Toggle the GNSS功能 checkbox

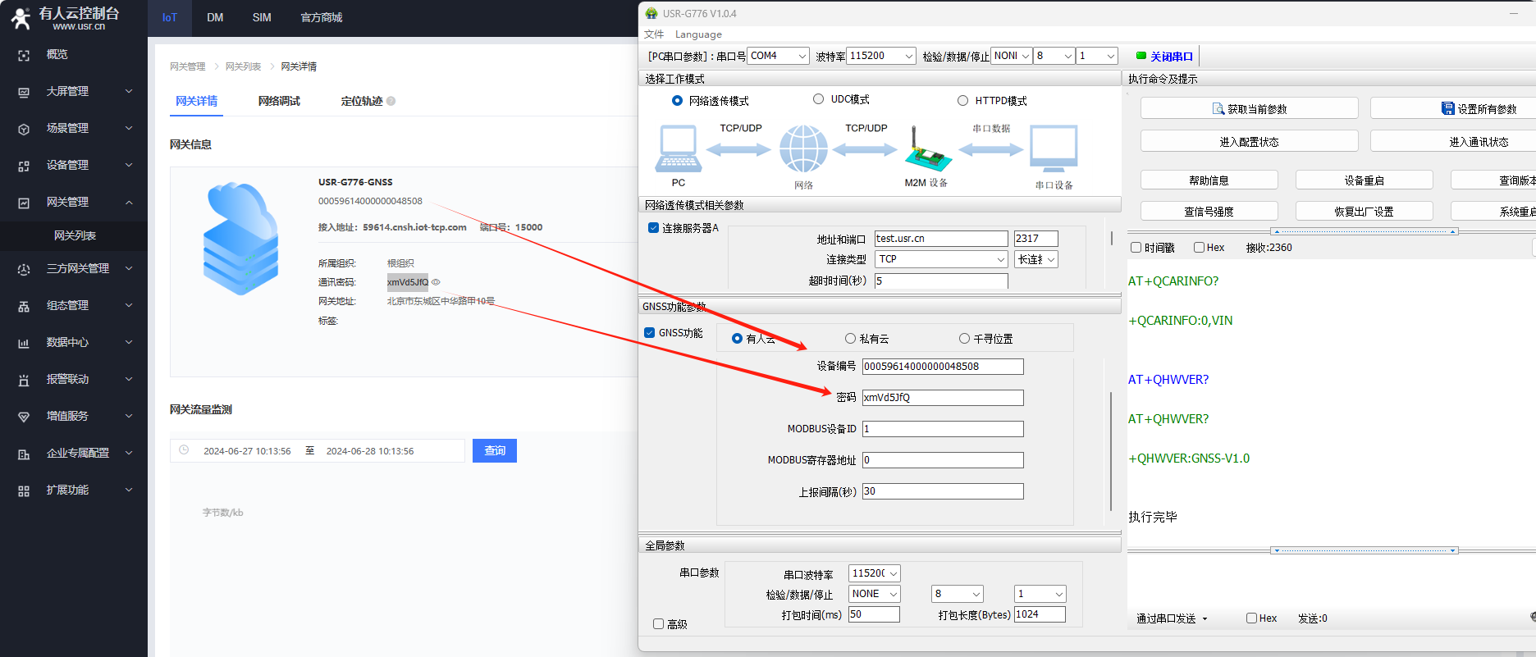[650, 333]
